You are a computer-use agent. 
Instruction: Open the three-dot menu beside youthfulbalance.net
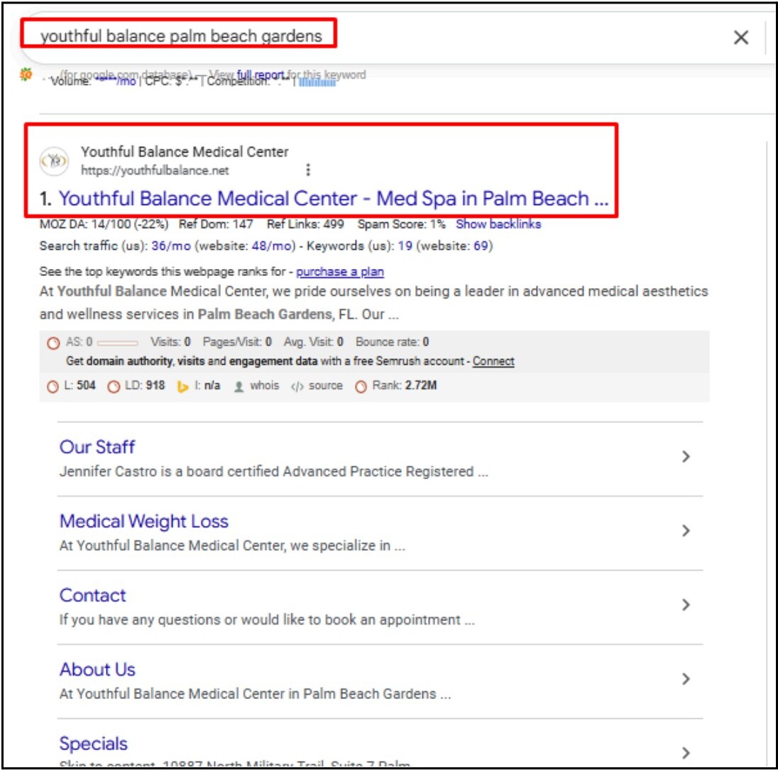[308, 170]
